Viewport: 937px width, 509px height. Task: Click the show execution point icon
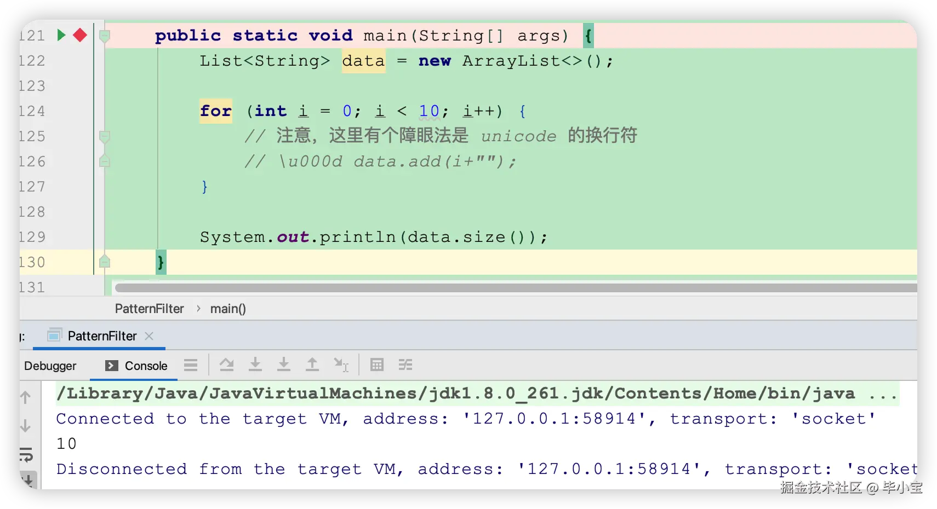click(x=191, y=365)
